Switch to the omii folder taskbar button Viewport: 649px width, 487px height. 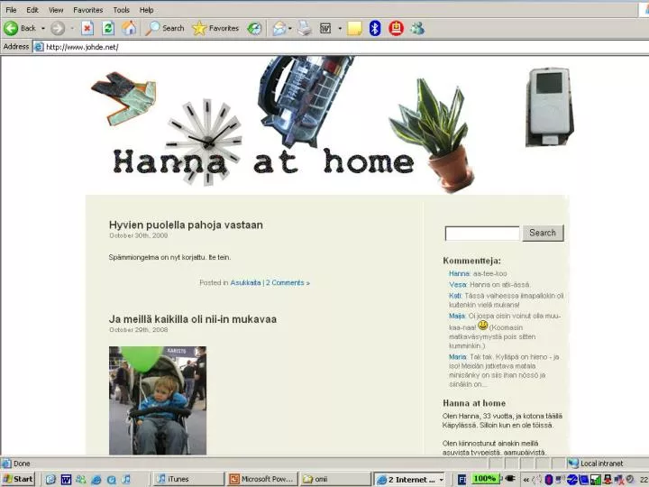coord(334,479)
